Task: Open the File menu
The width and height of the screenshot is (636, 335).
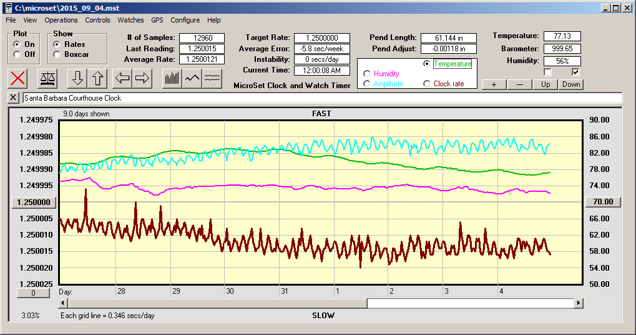Action: [11, 20]
